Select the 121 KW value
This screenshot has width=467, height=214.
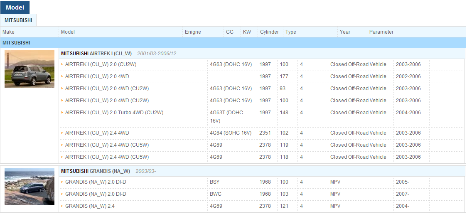(x=284, y=206)
